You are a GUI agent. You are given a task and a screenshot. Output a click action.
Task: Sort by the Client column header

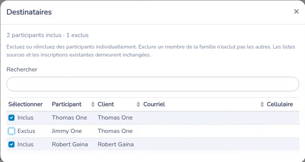(x=105, y=104)
